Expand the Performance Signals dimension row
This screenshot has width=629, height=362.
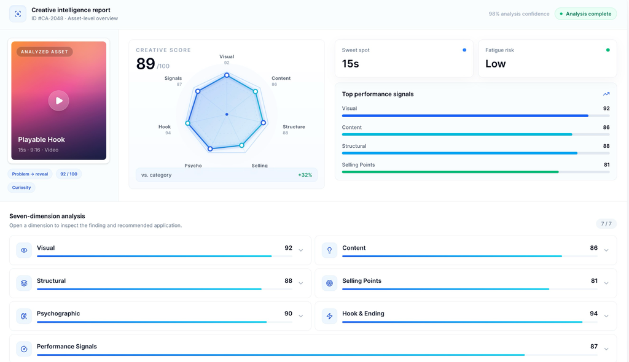[606, 349]
